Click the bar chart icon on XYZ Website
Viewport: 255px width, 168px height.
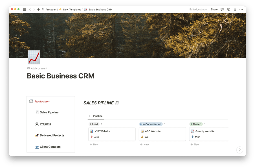pos(92,131)
